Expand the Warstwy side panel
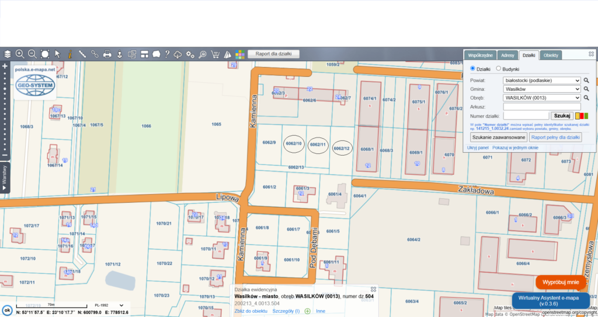Viewport: 598px width, 317px height. (5, 176)
